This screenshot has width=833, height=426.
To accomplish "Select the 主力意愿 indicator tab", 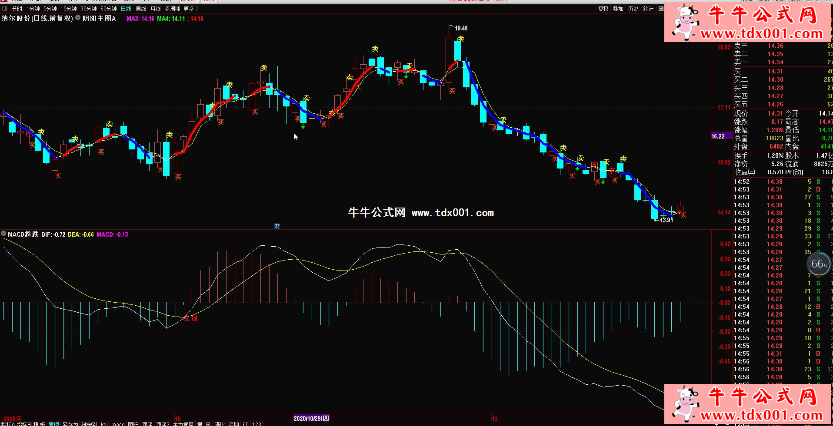I will pyautogui.click(x=183, y=424).
